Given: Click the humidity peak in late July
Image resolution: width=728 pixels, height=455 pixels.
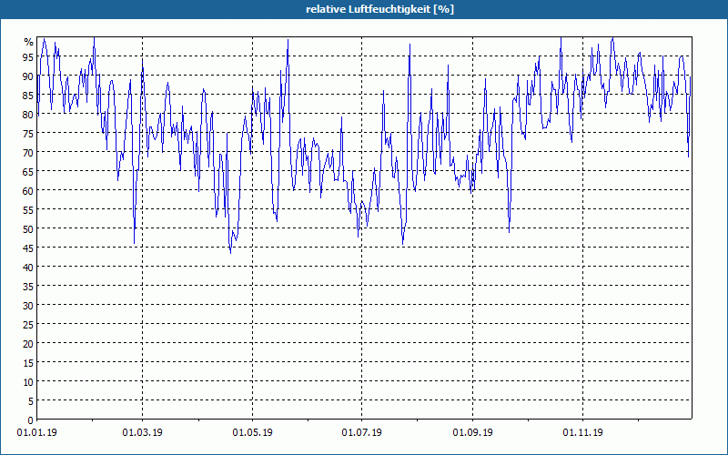Looking at the screenshot, I should click(x=409, y=45).
